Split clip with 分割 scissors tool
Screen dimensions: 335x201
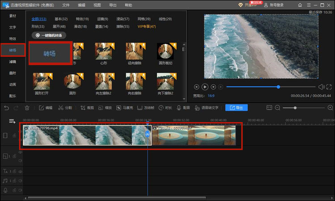click(x=65, y=108)
